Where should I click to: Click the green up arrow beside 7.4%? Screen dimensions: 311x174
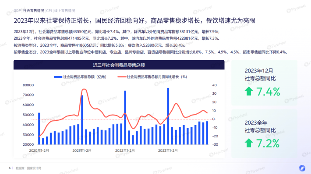coord(249,91)
